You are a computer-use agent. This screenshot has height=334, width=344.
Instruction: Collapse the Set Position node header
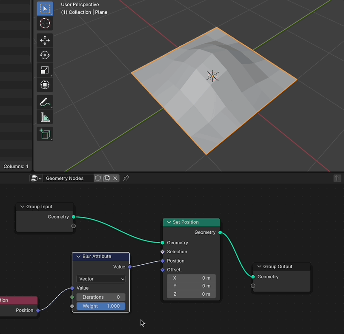[x=168, y=222]
